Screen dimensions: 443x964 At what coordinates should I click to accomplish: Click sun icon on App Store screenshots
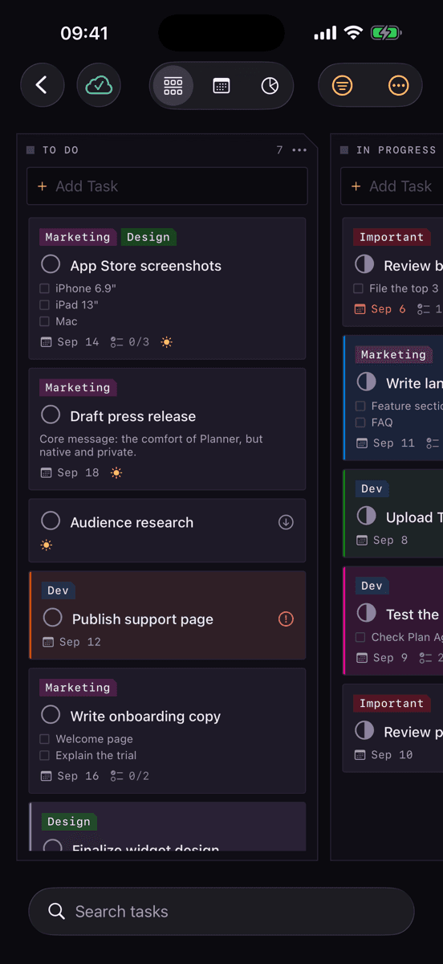[166, 342]
